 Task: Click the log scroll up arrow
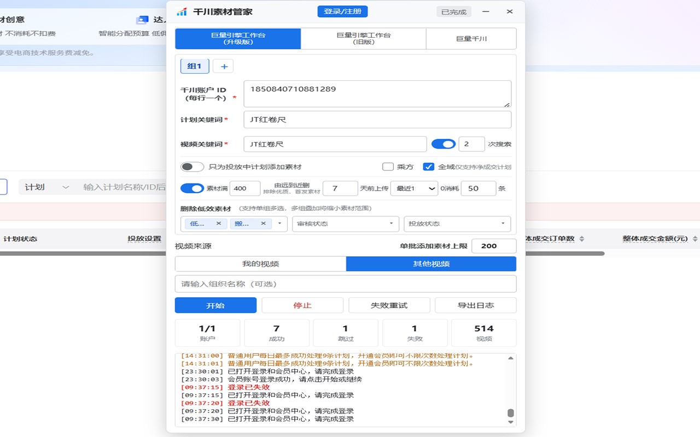click(x=511, y=358)
